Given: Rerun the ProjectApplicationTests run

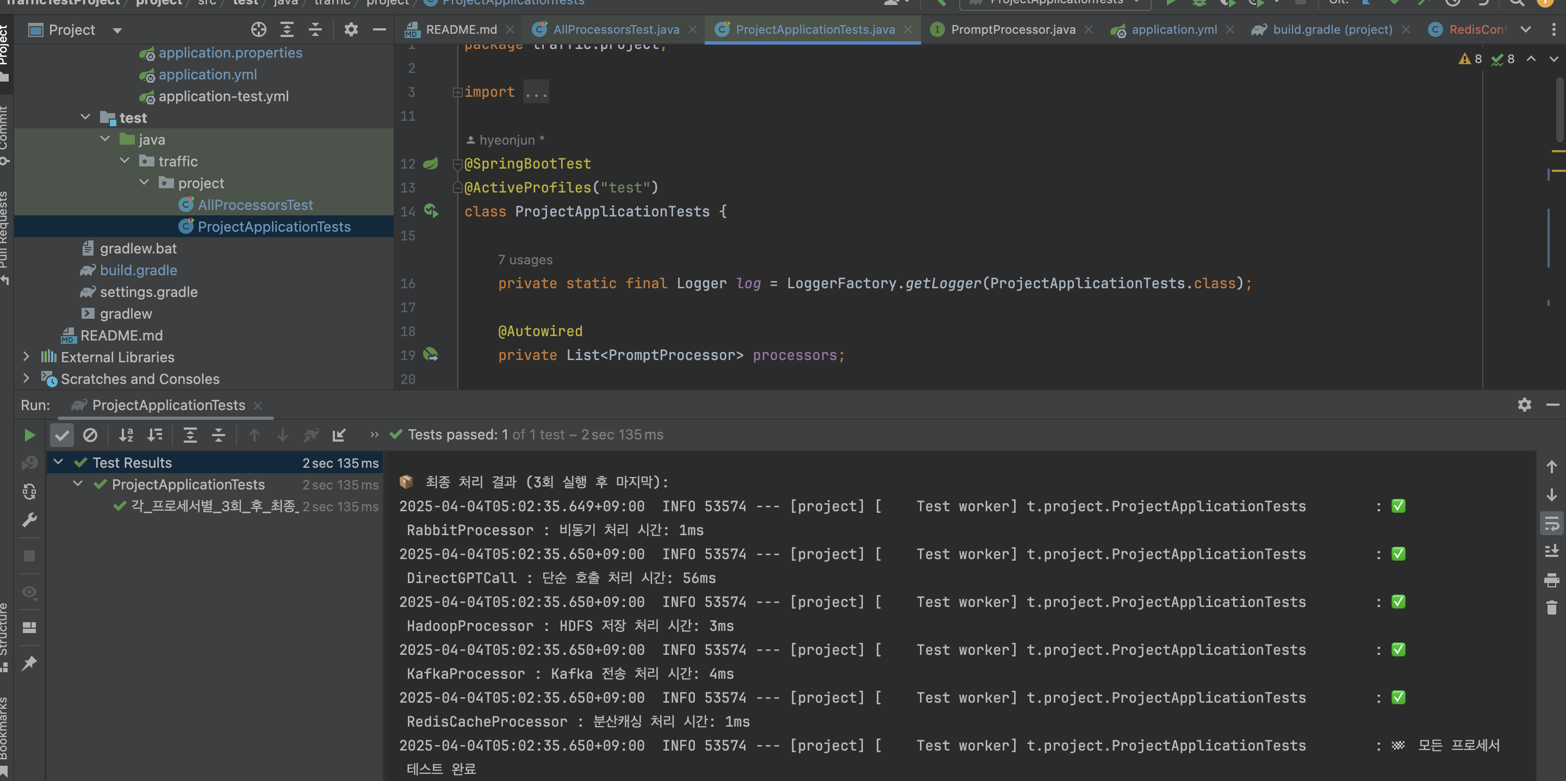Looking at the screenshot, I should (29, 435).
